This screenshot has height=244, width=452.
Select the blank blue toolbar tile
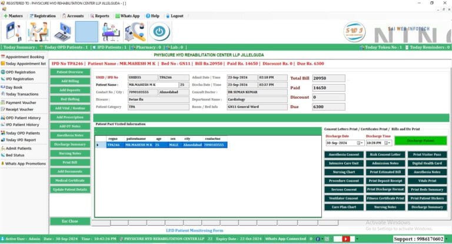(x=87, y=32)
